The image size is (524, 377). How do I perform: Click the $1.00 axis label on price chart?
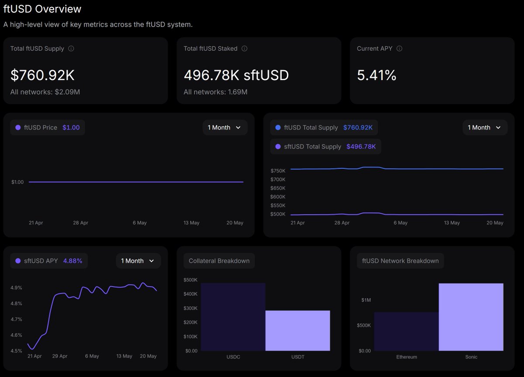pos(17,182)
